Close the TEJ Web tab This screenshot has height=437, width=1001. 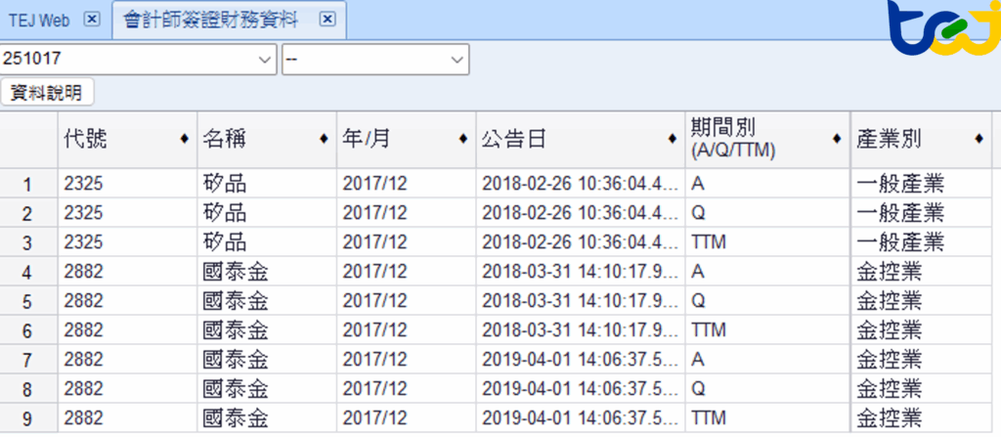pos(91,20)
